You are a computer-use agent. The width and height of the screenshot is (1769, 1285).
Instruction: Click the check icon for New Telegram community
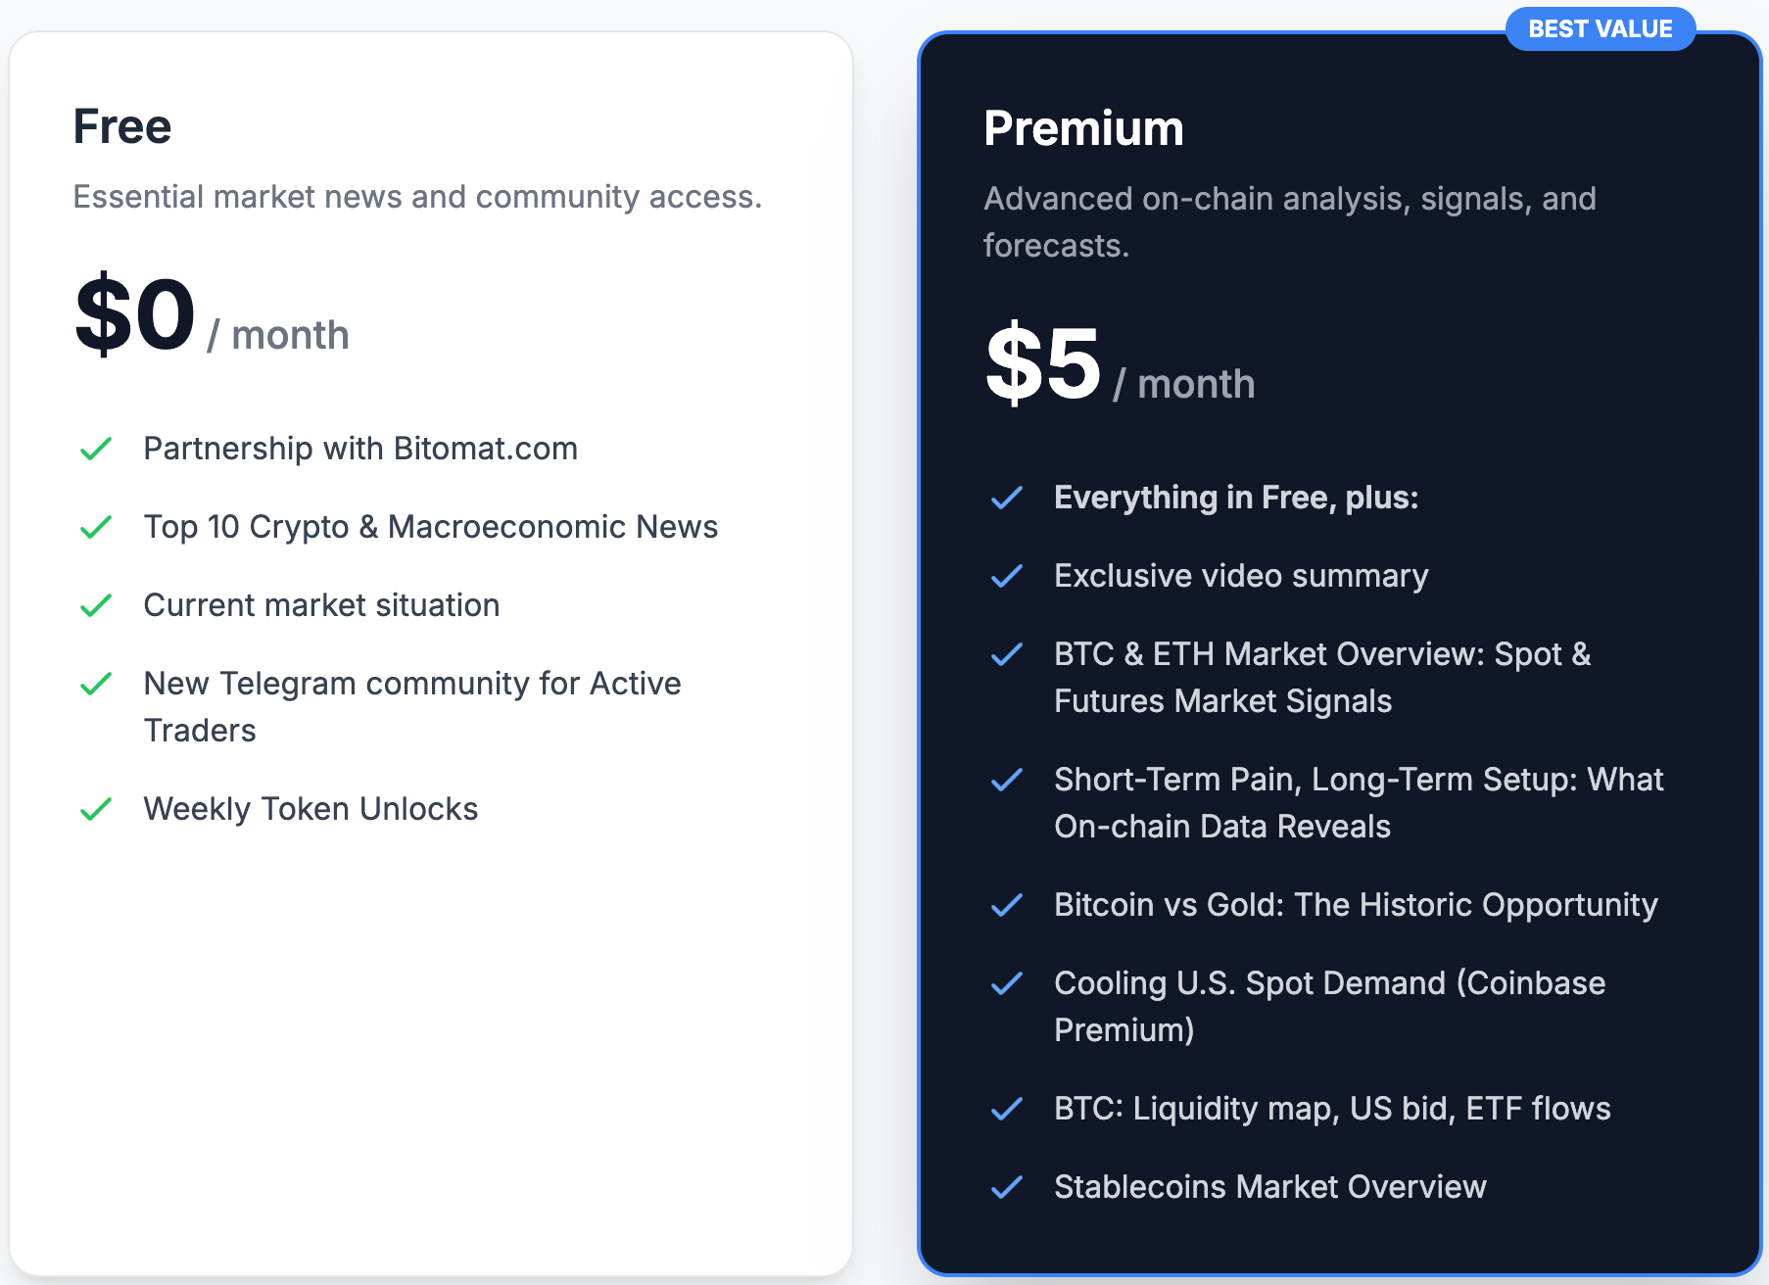(x=96, y=684)
